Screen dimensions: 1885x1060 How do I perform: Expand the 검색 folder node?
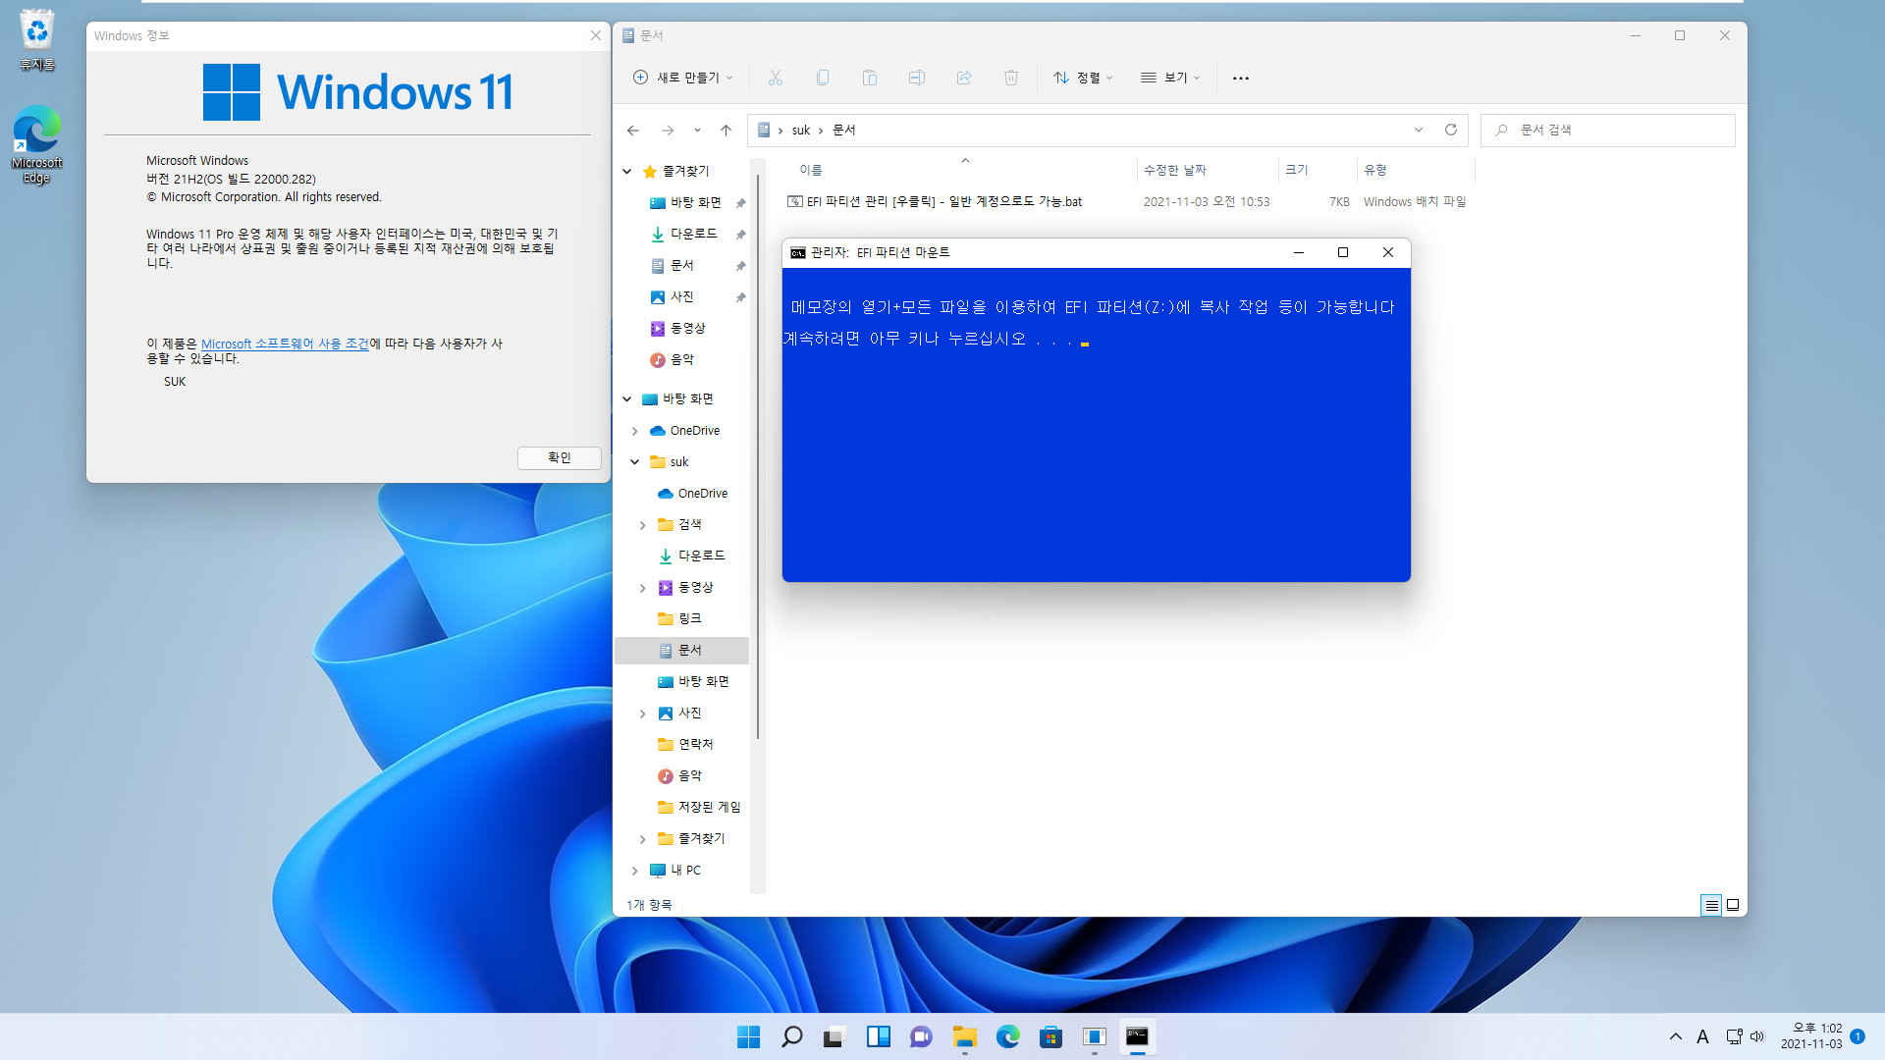coord(643,525)
